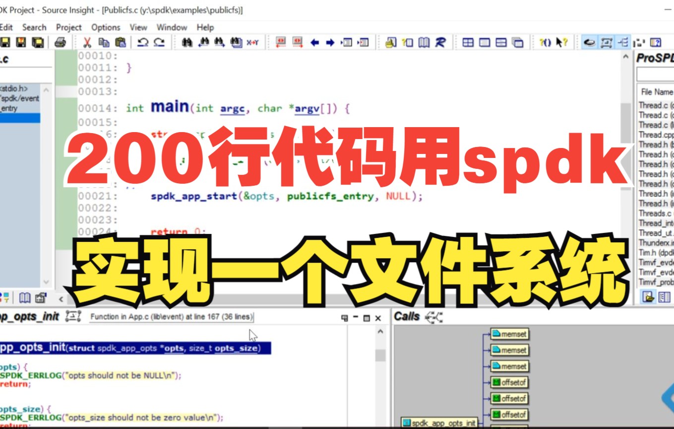Click the Redo arrow icon
This screenshot has height=429, width=674.
point(159,43)
